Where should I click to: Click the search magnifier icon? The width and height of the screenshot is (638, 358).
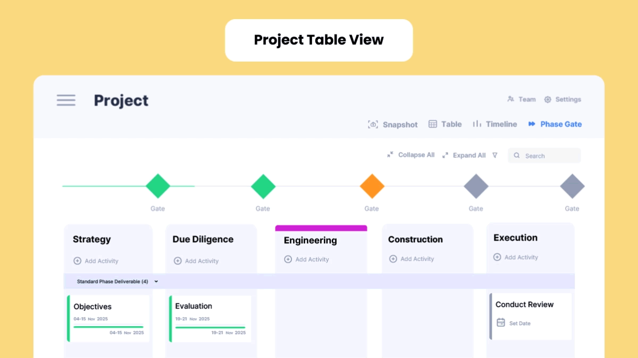(x=517, y=156)
